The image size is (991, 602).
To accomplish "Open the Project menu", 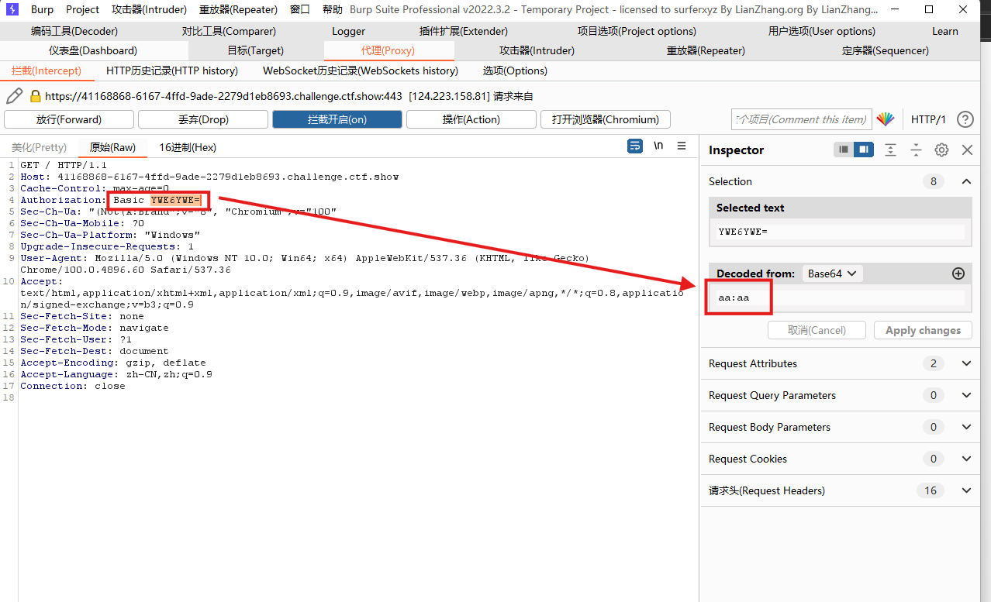I will point(82,9).
